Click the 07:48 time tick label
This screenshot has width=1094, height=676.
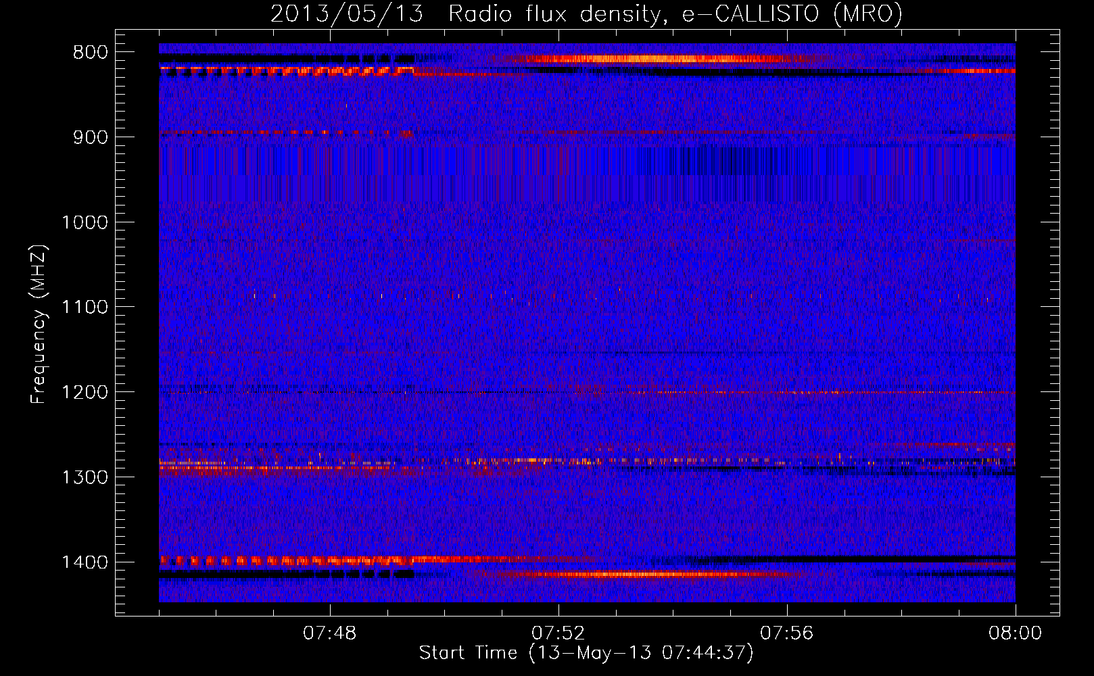tap(330, 633)
